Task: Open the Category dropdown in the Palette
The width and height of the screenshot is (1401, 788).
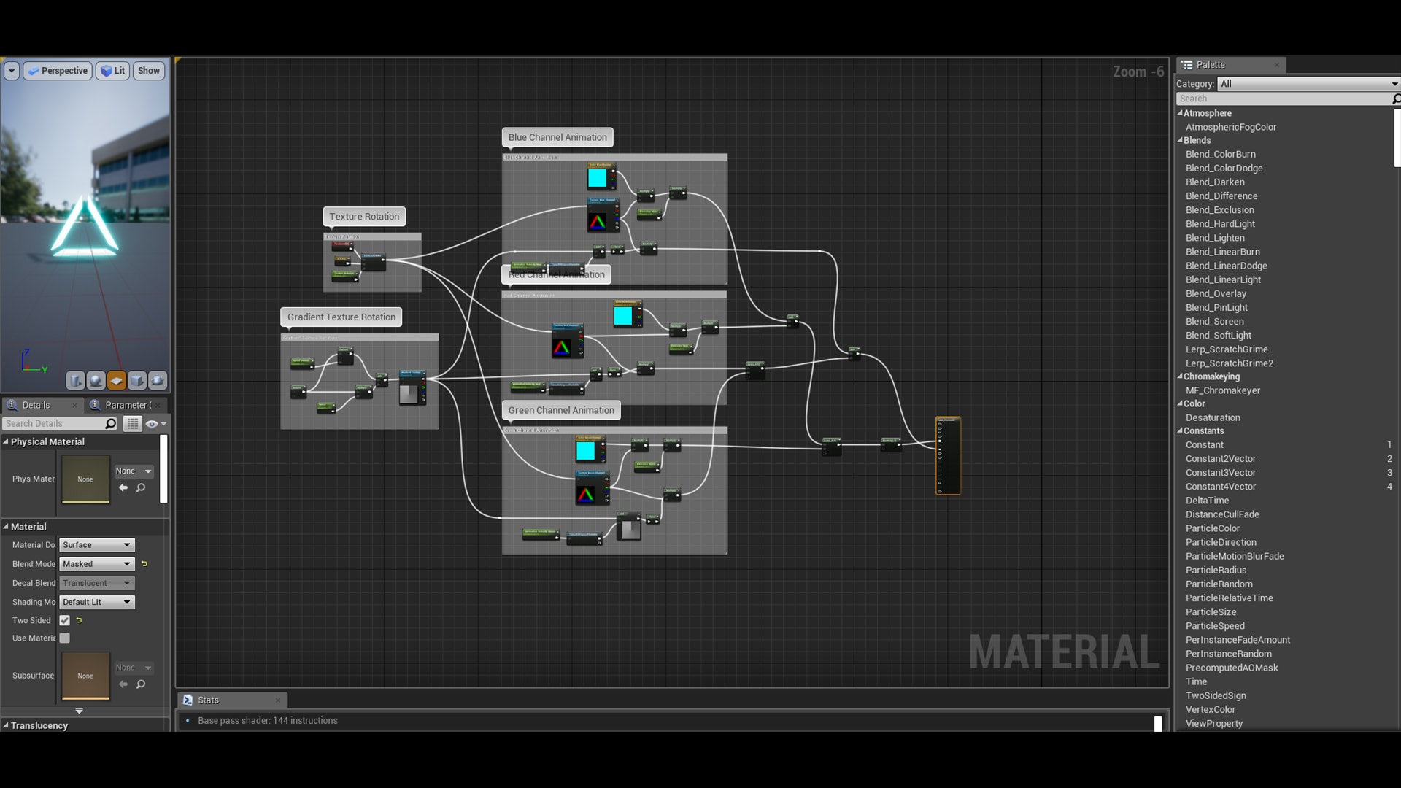Action: pos(1306,83)
